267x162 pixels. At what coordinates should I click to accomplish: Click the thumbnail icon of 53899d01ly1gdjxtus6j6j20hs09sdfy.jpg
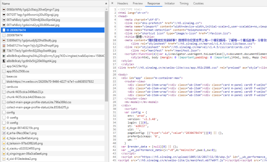point(4,40)
